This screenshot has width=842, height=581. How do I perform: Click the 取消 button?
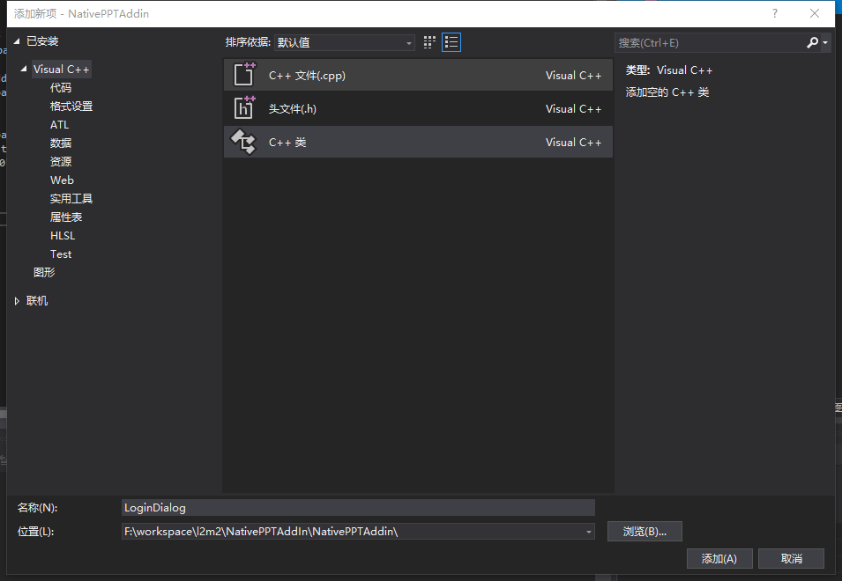(x=791, y=558)
